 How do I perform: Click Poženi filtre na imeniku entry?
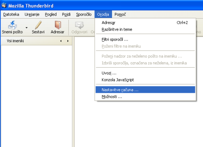click(x=145, y=46)
